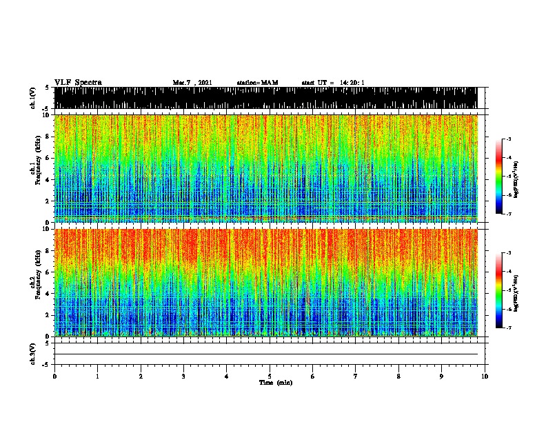Screen dimensions: 546x422
Task: Click the "8" kHz tick on ch.1 frequency axis
Action: tap(48, 137)
